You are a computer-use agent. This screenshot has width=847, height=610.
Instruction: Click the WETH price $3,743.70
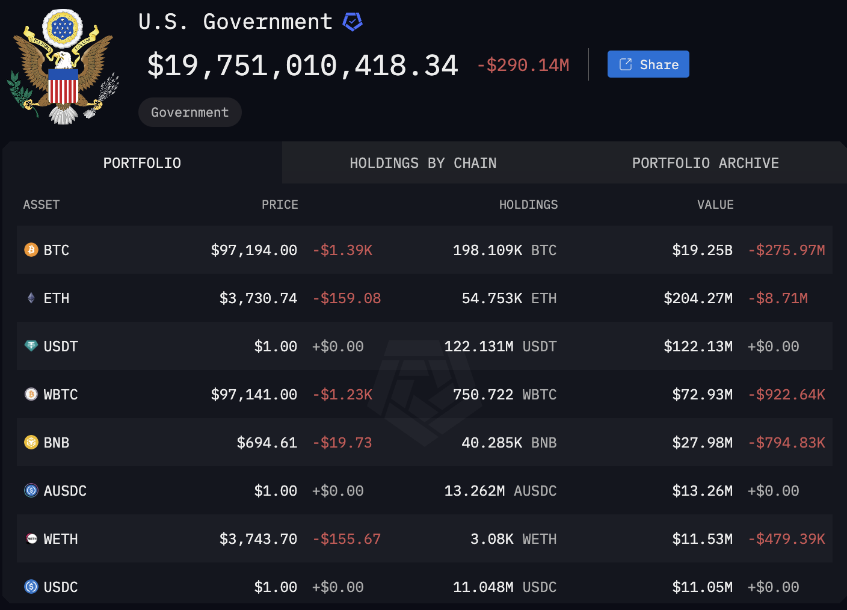point(258,539)
